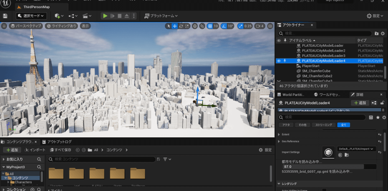Click the 追加 button in Details panel
The height and width of the screenshot is (191, 388).
click(360, 103)
